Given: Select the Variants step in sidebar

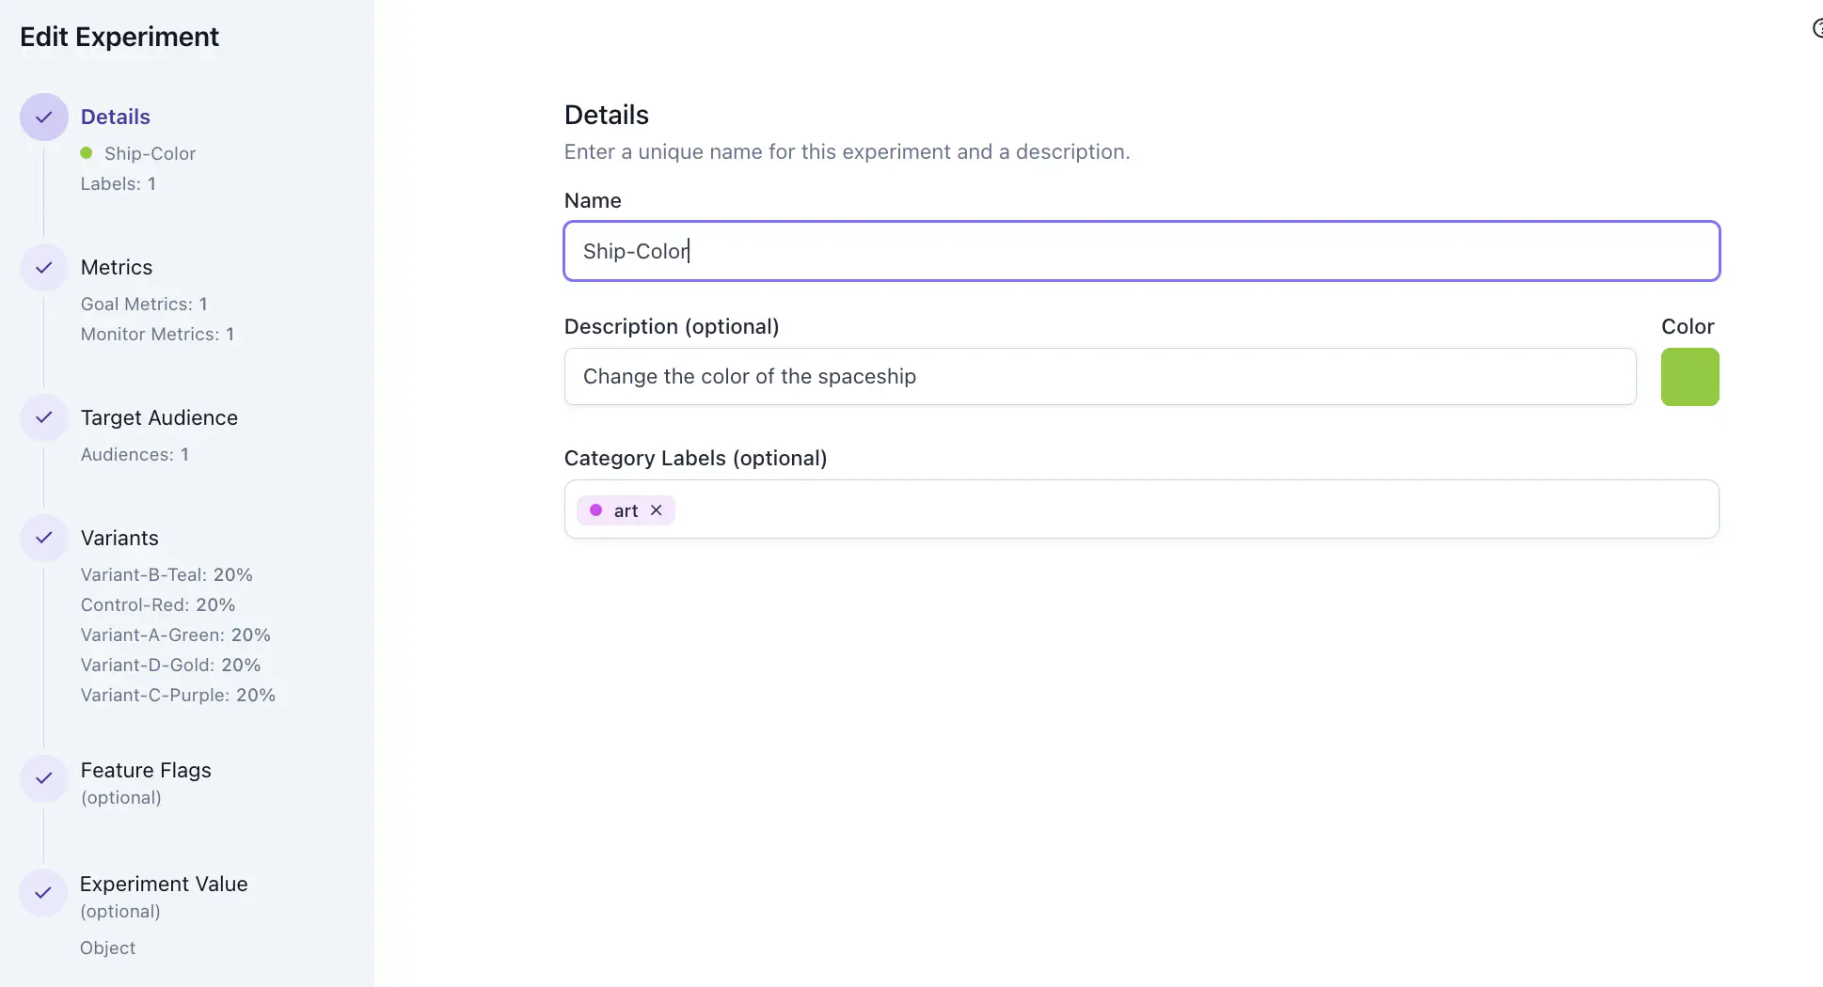Looking at the screenshot, I should 119,537.
